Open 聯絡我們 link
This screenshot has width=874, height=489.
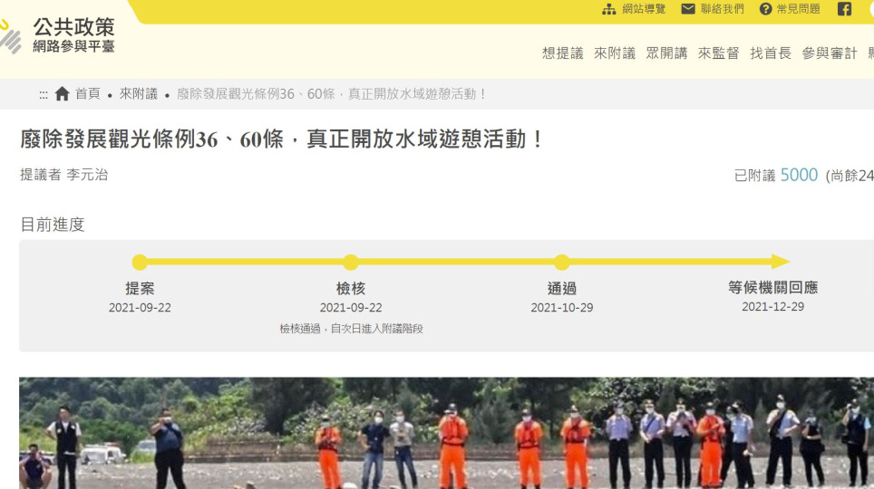click(x=723, y=9)
